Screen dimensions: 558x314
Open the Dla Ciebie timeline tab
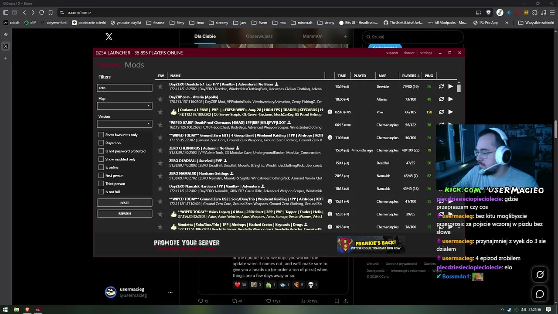[x=205, y=36]
